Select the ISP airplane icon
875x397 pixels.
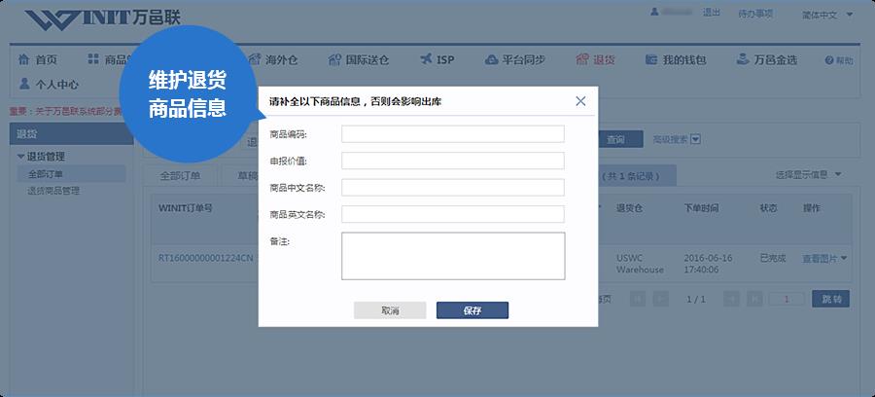pos(427,59)
